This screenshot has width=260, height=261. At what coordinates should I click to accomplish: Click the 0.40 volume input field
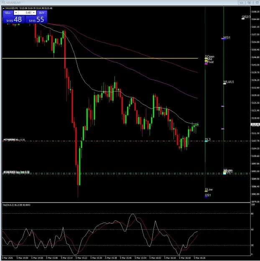point(25,13)
